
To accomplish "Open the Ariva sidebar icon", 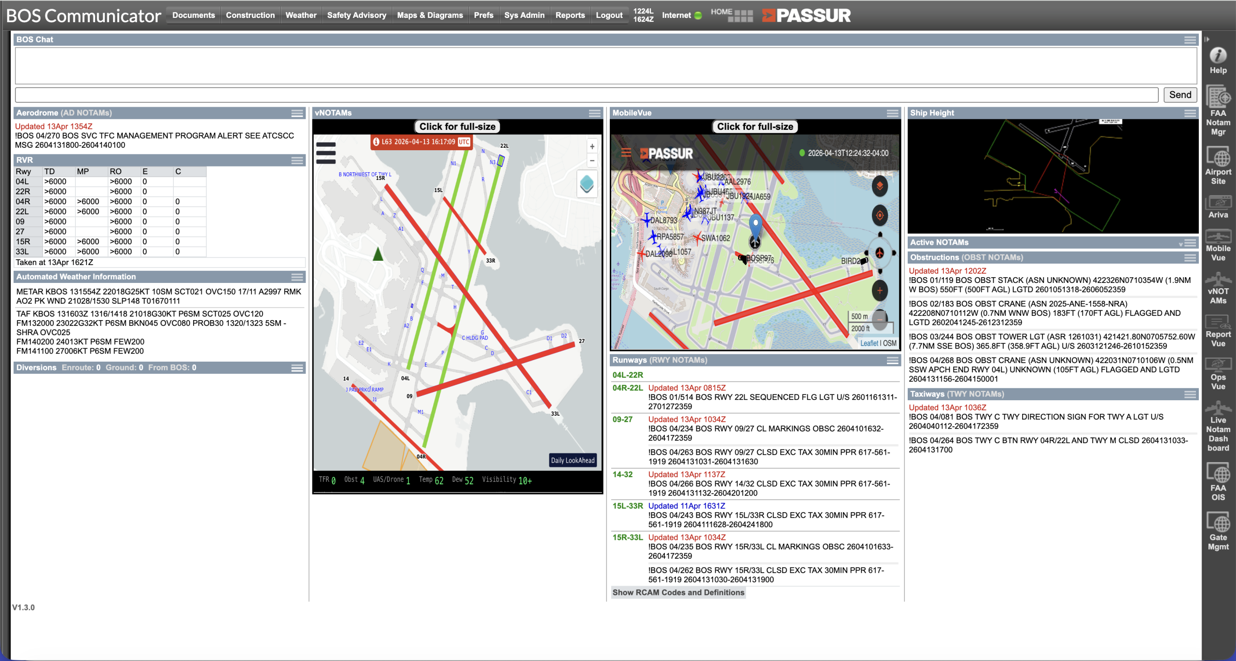I will [1218, 202].
